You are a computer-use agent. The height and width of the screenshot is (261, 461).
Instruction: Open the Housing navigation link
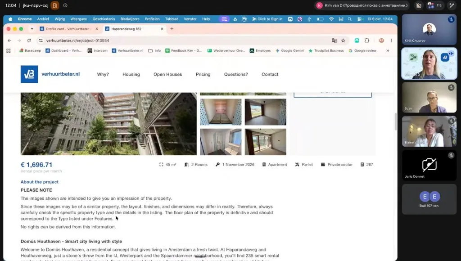[131, 74]
